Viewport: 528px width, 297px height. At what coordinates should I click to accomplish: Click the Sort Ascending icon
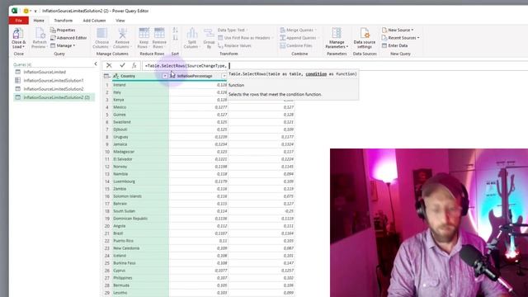[x=175, y=30]
